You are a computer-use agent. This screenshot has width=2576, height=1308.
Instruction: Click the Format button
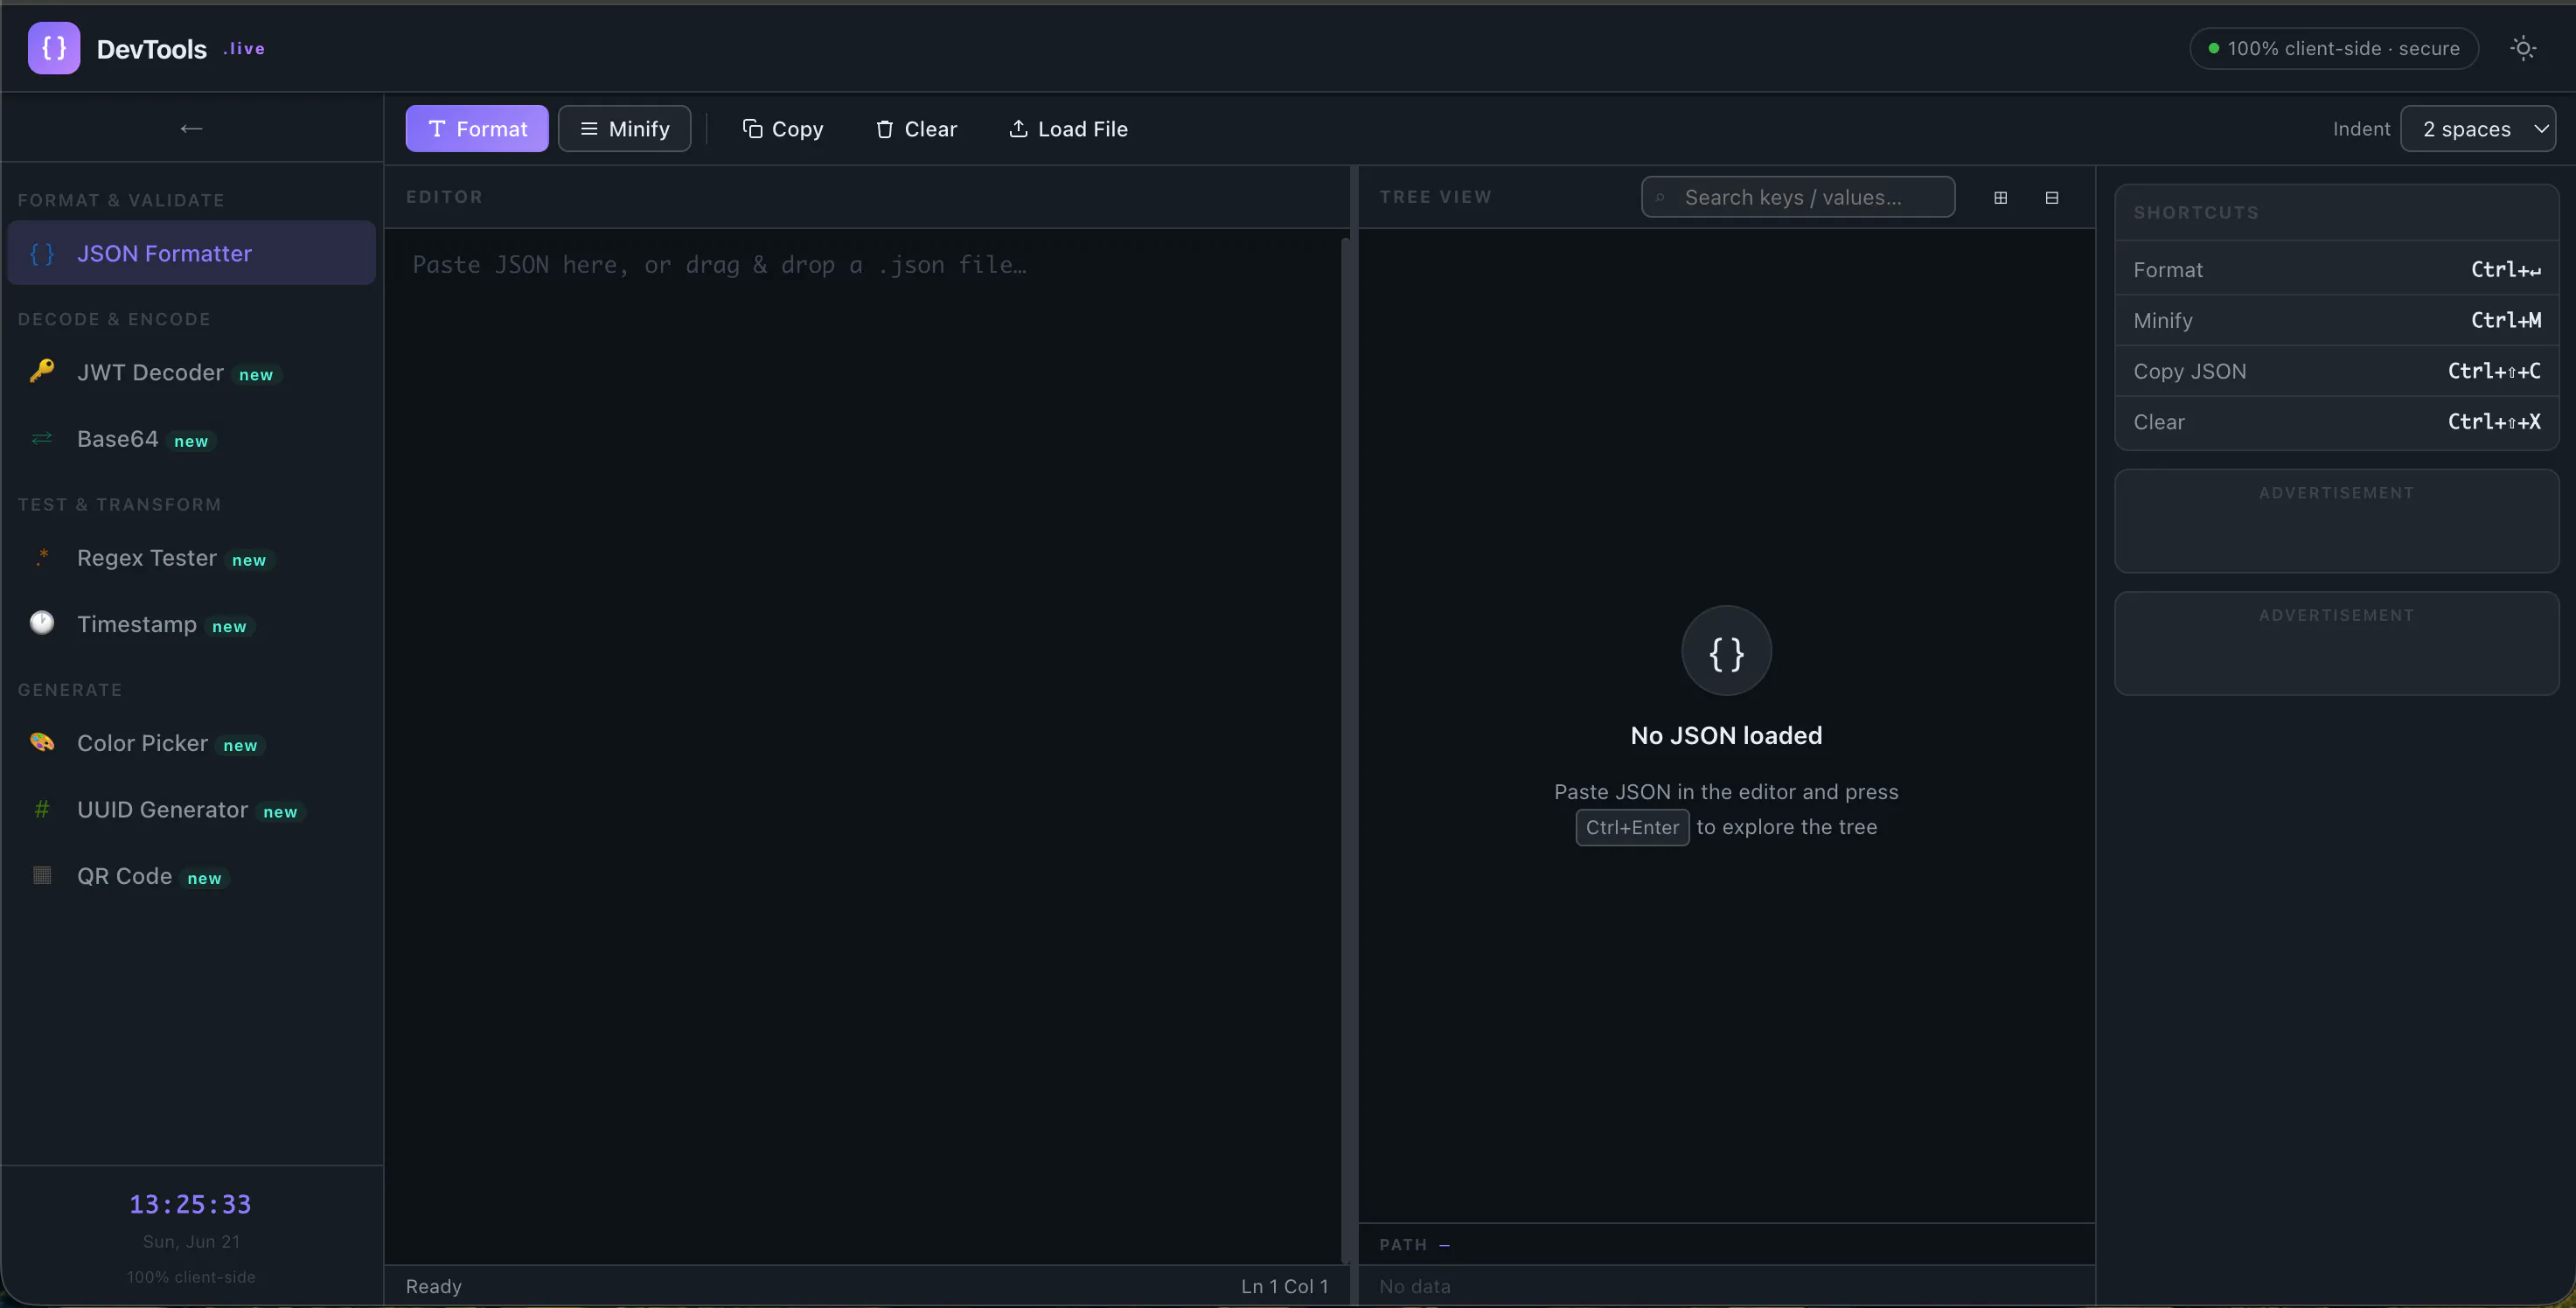pos(477,129)
